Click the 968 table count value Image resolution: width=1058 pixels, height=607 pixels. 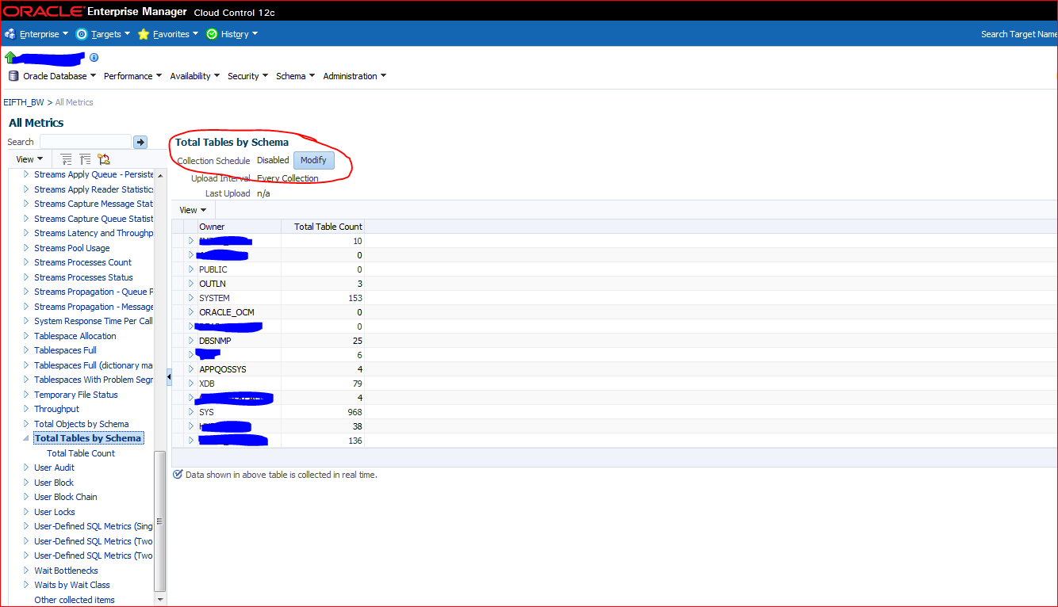pos(355,412)
